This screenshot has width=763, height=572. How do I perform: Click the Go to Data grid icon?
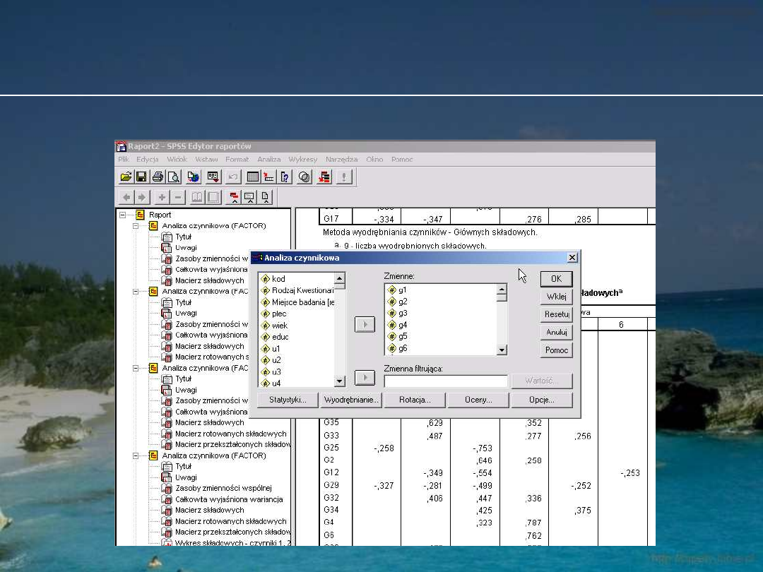tap(253, 177)
